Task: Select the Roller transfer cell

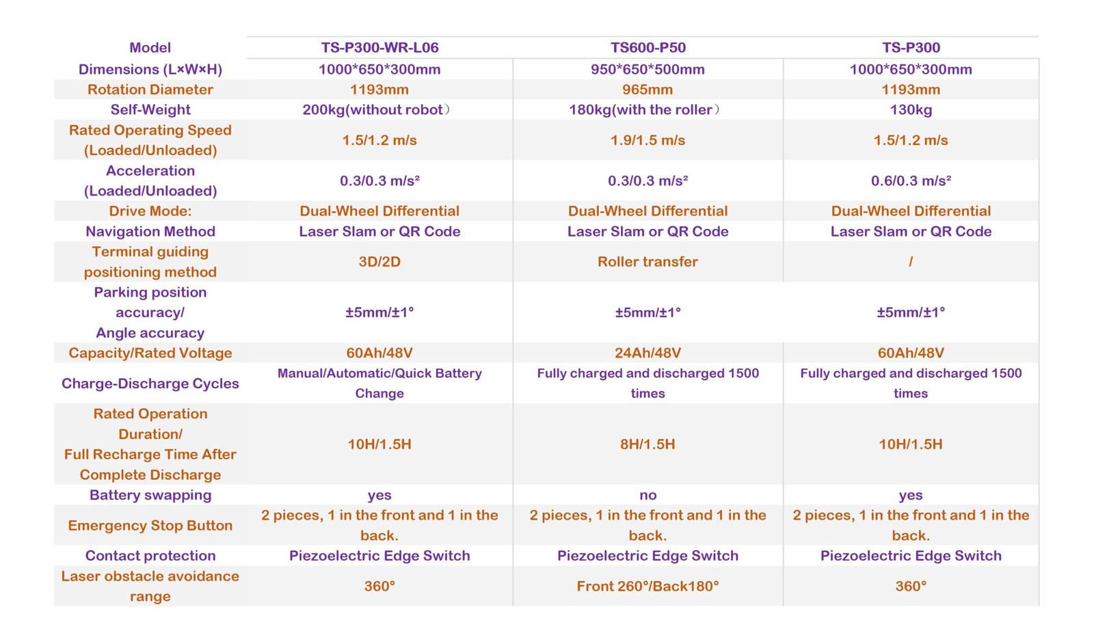Action: (648, 262)
